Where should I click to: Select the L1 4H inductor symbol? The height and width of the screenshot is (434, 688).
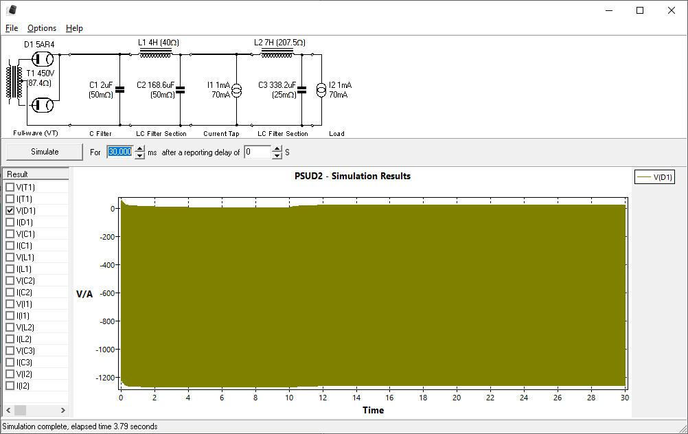click(x=155, y=53)
